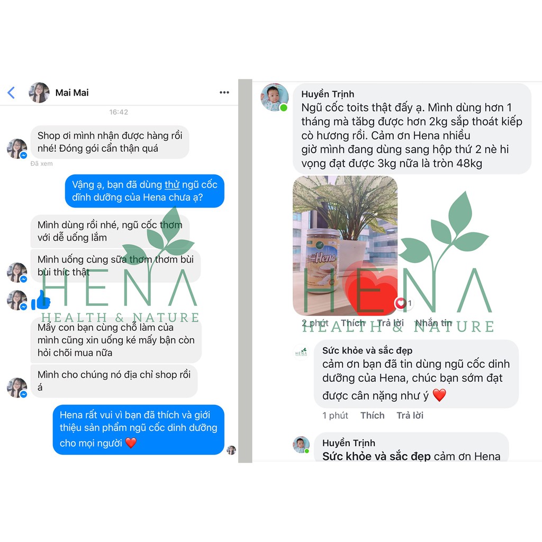Viewport: 542px width, 542px height.
Task: Open Huyền Trịnh's baby avatar in top comment
Action: click(x=275, y=97)
